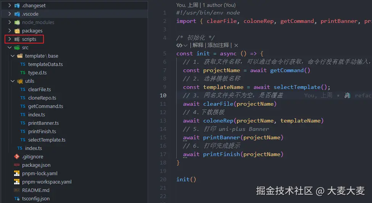Open getCommand.ts in utils
The width and height of the screenshot is (372, 203).
45,106
